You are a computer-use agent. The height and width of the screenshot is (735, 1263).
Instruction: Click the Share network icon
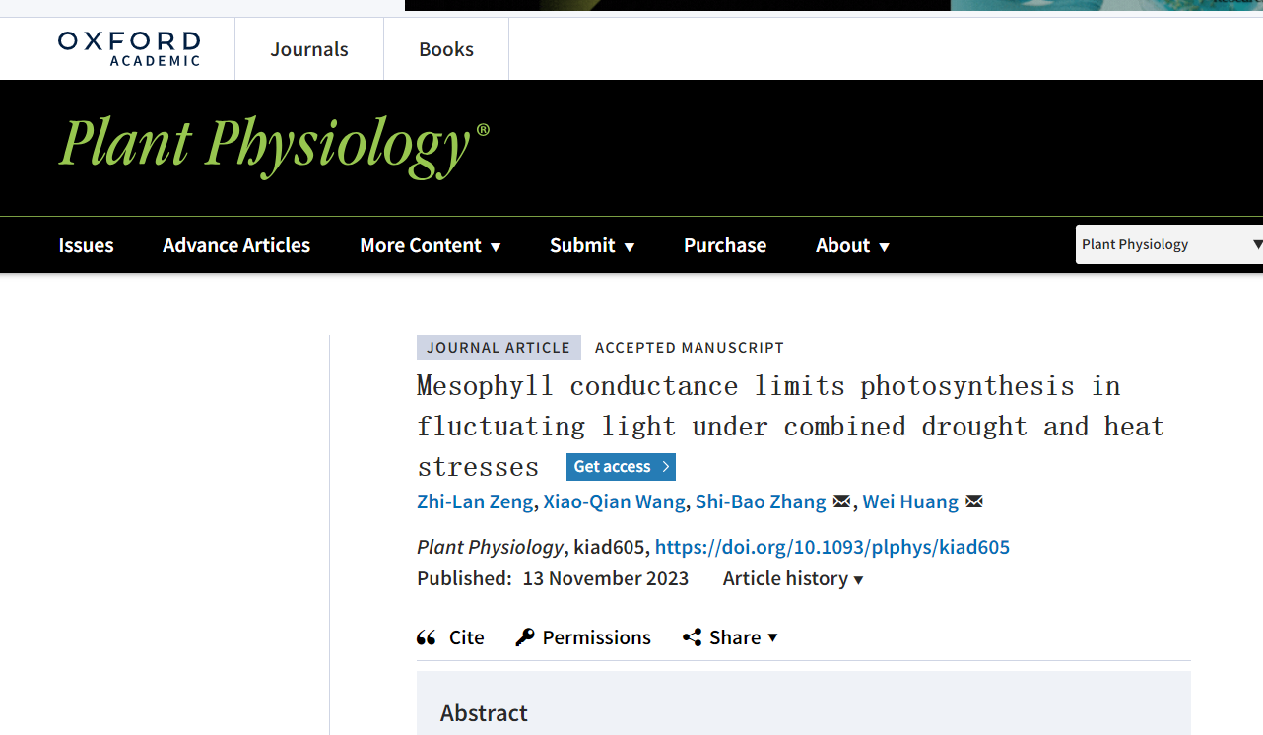(x=692, y=637)
